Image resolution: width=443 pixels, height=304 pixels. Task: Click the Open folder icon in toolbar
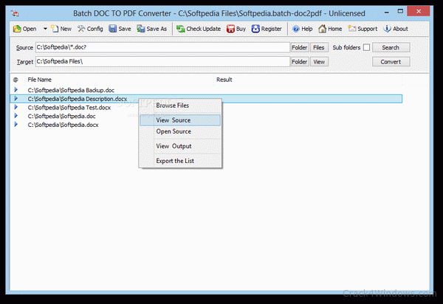coord(17,29)
